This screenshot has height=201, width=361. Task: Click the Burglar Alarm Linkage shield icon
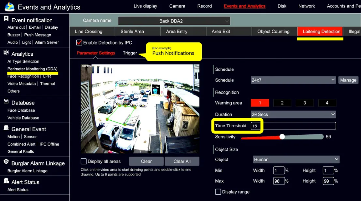(6, 162)
